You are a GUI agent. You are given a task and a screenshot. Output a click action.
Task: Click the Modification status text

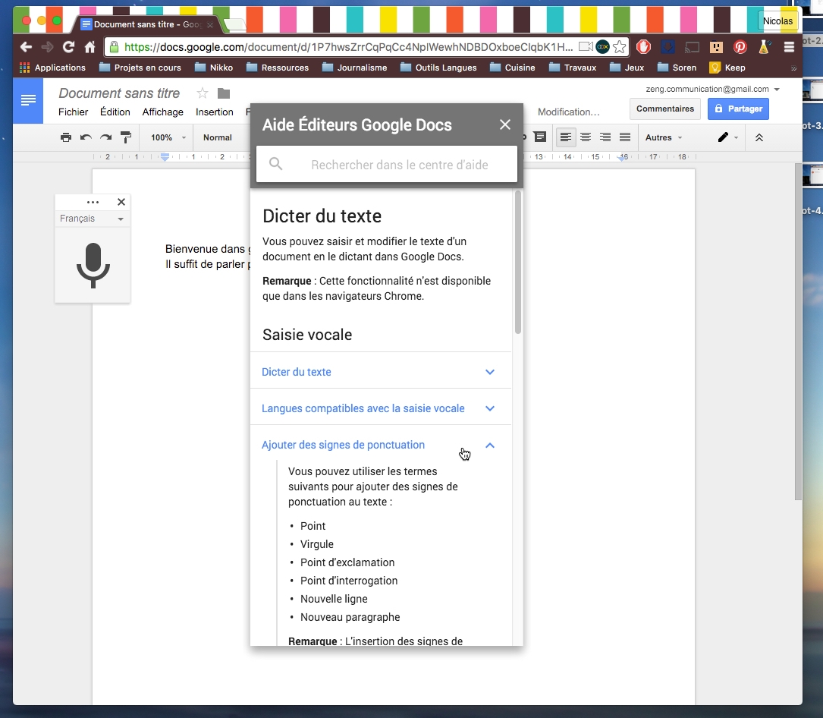click(x=568, y=112)
